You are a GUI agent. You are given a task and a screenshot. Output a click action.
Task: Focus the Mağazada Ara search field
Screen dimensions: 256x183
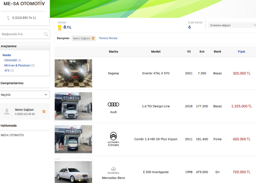pyautogui.click(x=21, y=34)
